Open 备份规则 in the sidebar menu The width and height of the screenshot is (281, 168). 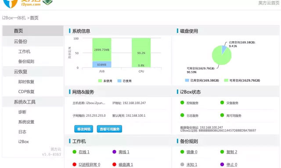coord(26,61)
